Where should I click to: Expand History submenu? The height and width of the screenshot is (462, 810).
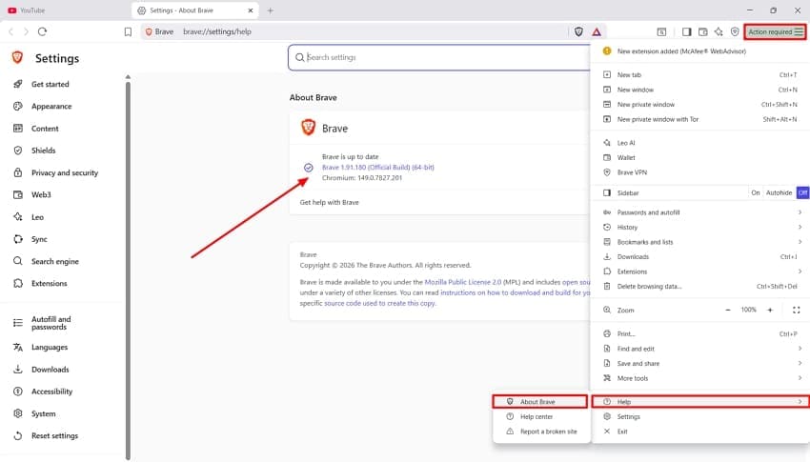(700, 228)
